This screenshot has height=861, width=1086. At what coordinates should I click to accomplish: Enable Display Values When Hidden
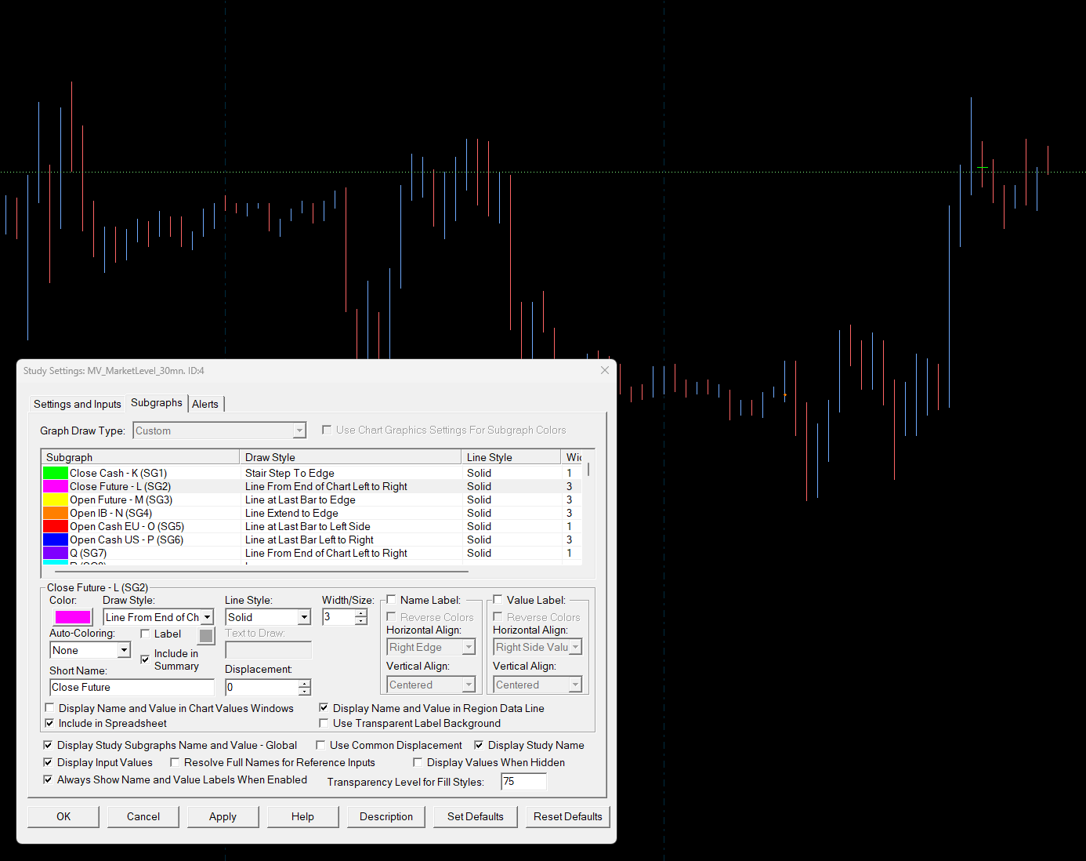click(418, 762)
